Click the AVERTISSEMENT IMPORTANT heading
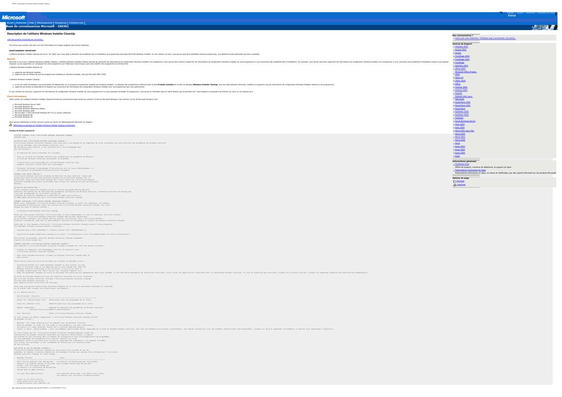Viewport: 562px width, 397px height. click(x=23, y=51)
